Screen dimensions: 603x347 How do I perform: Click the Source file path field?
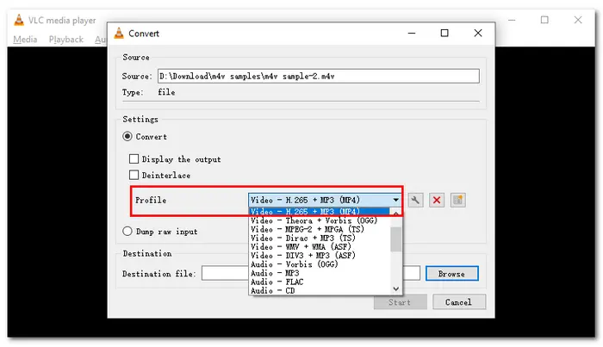[x=319, y=76]
